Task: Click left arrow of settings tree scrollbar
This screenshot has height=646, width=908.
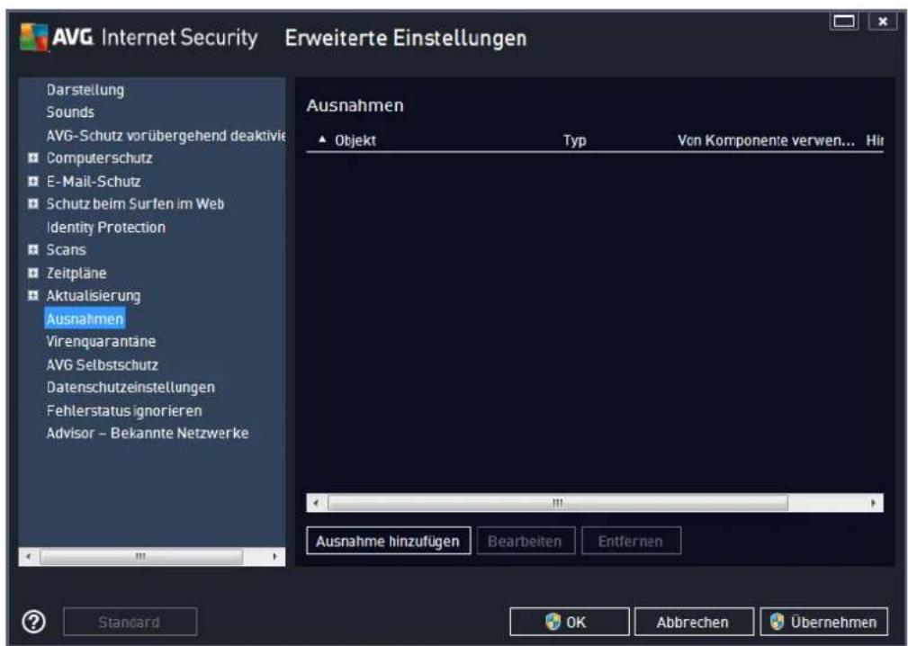Action: tap(29, 557)
